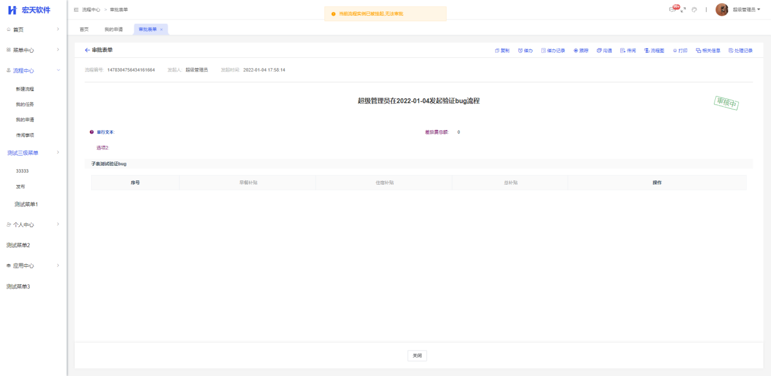Switch to the 我的申请 tab

[x=113, y=29]
